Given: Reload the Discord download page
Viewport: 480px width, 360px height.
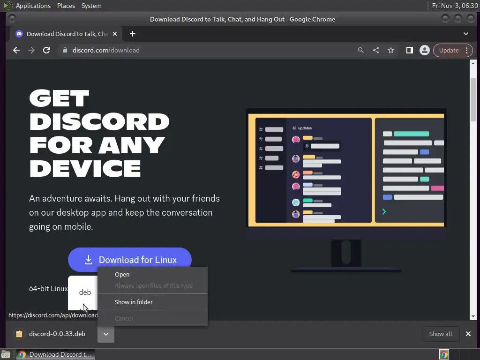Looking at the screenshot, I should (46, 50).
